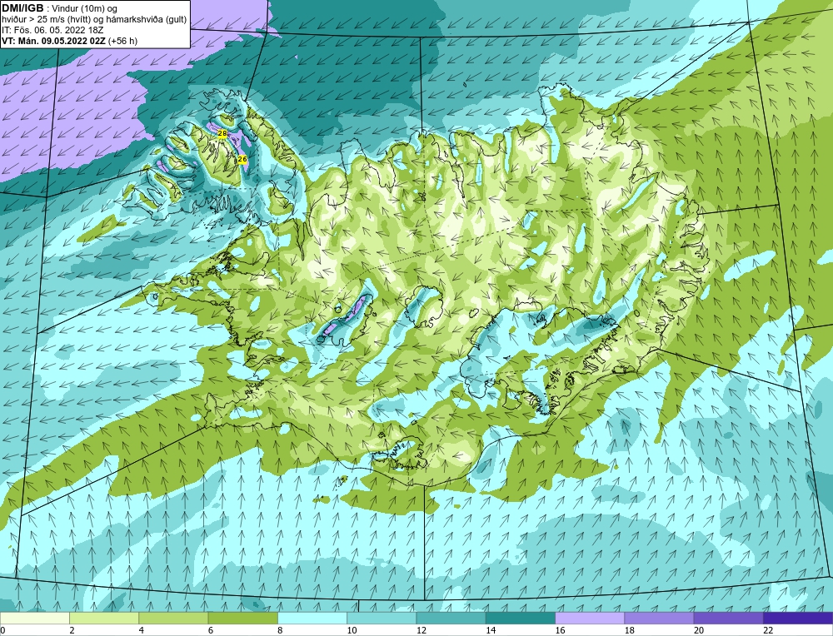Click the legend scale number 8
Viewport: 833px width, 636px height.
pos(280,630)
